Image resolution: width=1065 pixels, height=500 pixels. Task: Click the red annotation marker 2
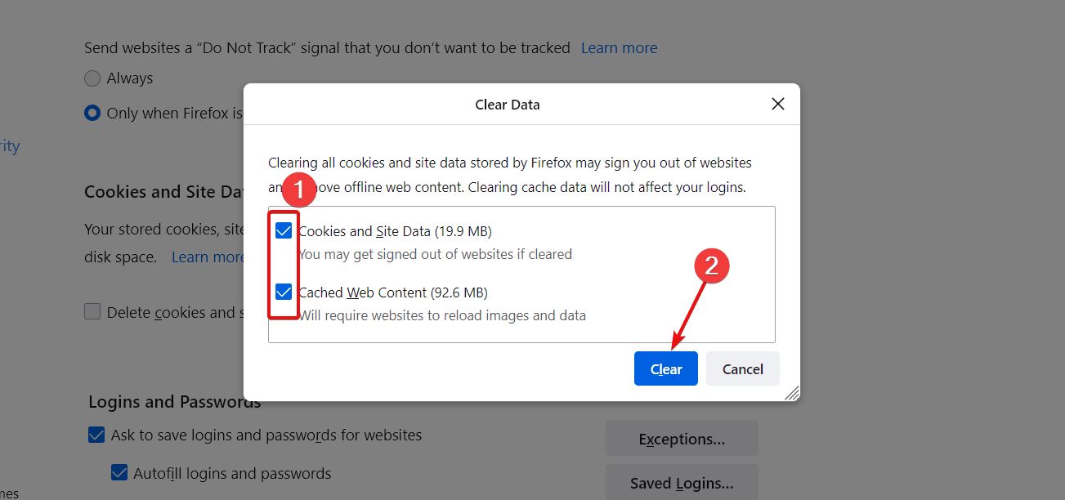(711, 266)
